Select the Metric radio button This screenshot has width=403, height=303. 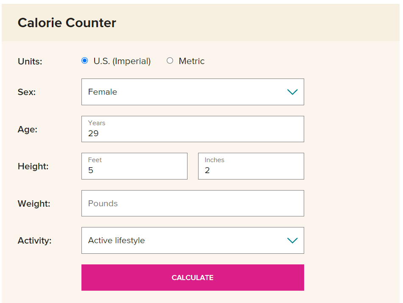pyautogui.click(x=170, y=61)
